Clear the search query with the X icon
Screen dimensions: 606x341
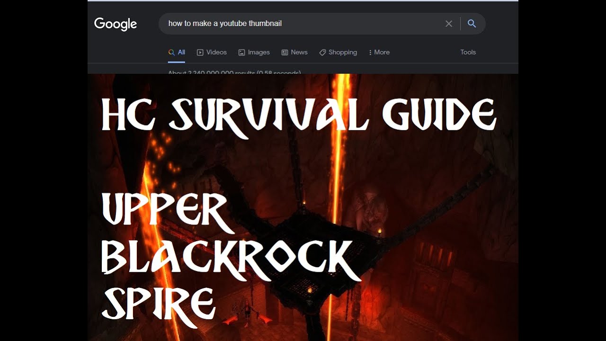449,24
